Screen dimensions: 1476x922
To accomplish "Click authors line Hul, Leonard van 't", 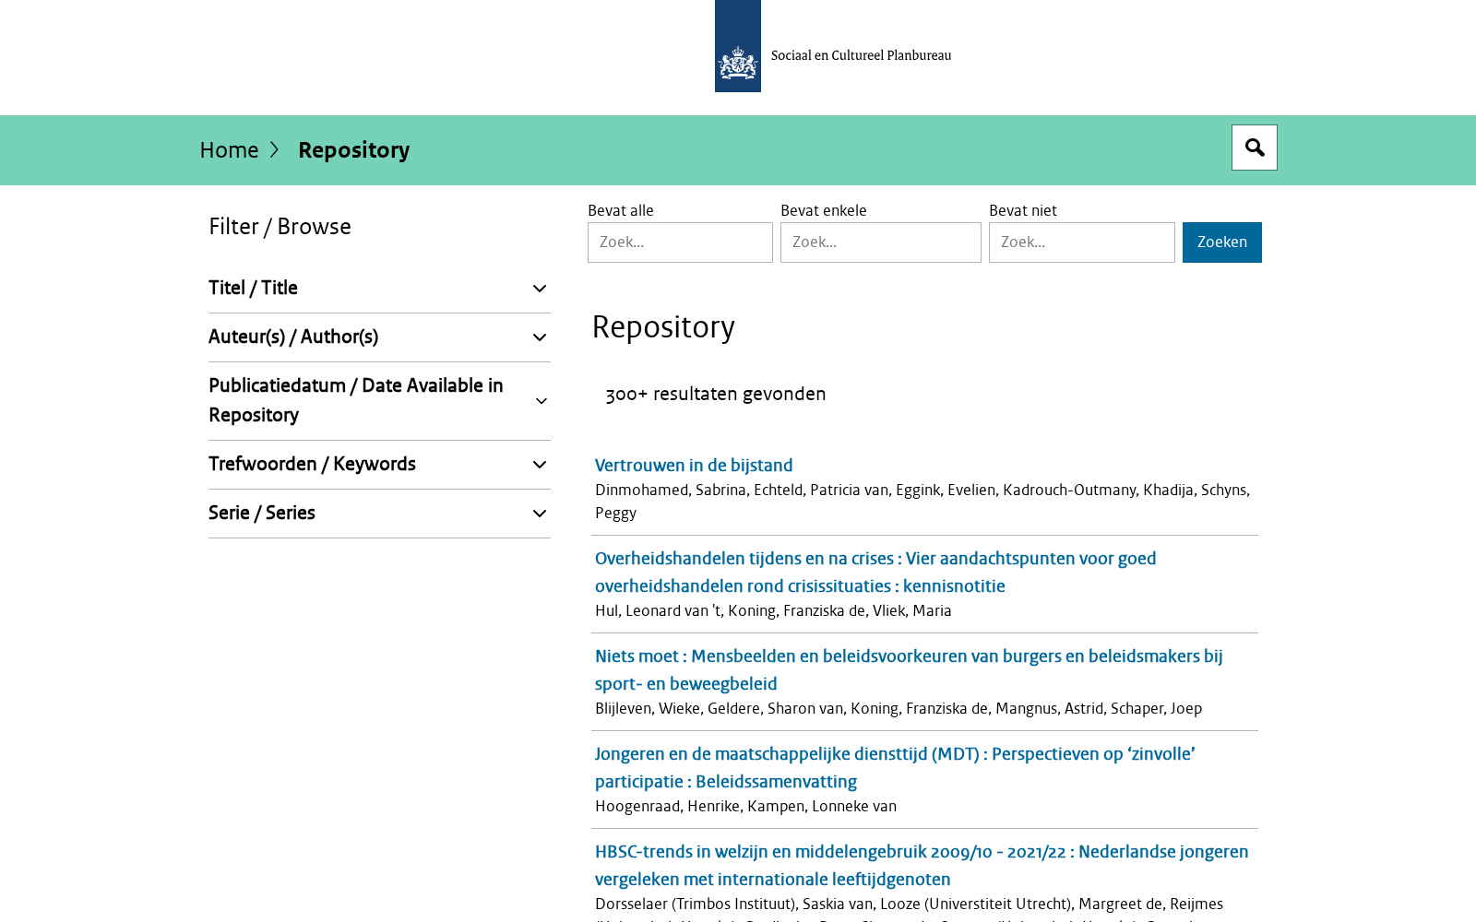I will pos(773,610).
